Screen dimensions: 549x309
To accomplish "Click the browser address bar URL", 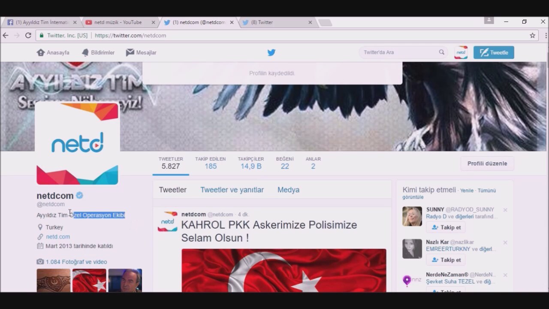I will pyautogui.click(x=130, y=36).
